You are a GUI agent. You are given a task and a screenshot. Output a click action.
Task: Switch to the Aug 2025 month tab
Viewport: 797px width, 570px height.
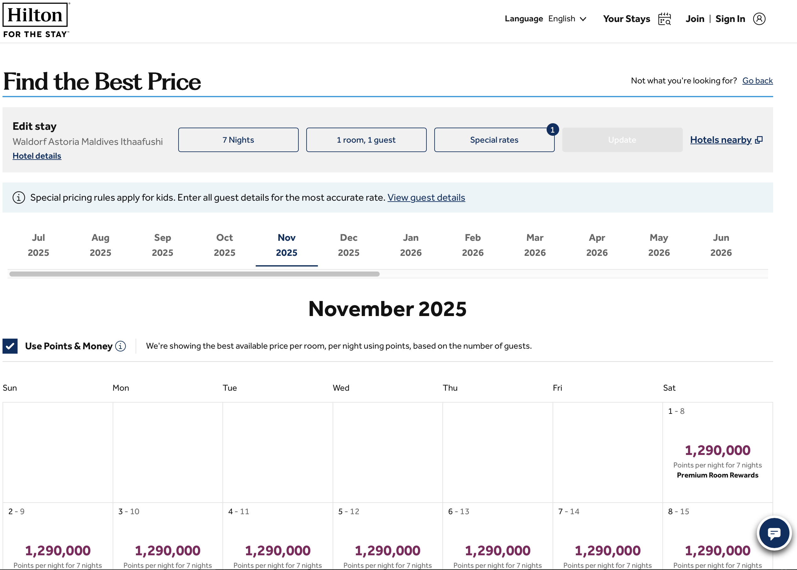[x=100, y=245]
